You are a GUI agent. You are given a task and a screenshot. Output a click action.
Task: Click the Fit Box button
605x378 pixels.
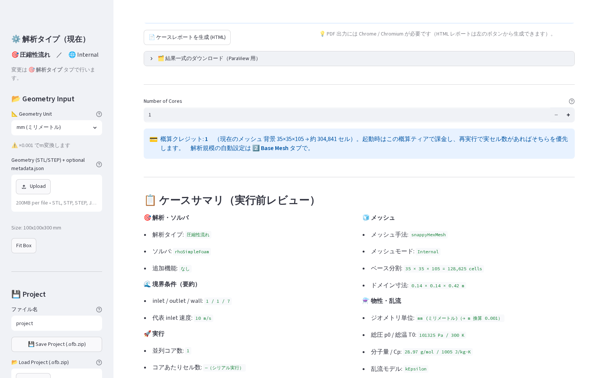click(x=24, y=246)
